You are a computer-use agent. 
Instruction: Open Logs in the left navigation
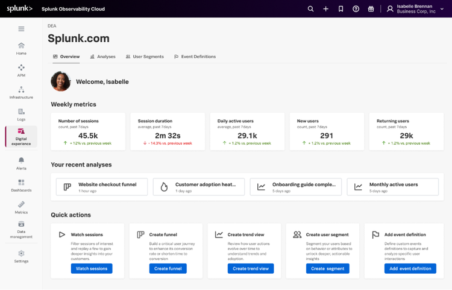click(21, 115)
